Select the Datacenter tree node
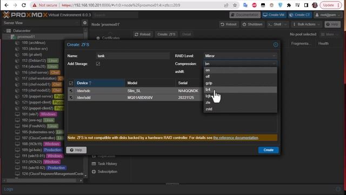This screenshot has width=346, height=195. [x=22, y=31]
